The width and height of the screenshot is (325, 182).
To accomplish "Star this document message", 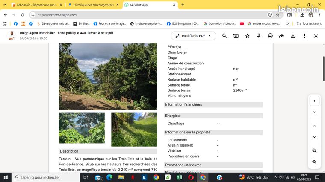I will coord(247,36).
